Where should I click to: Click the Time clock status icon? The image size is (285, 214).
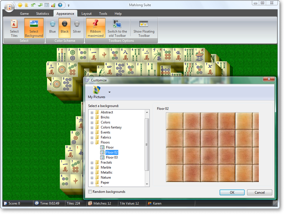[37, 203]
